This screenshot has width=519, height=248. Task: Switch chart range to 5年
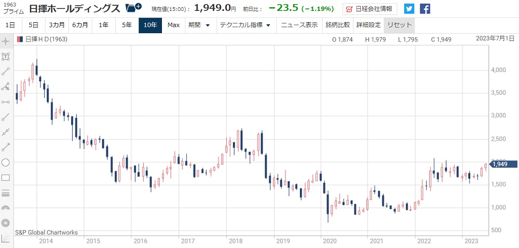click(x=127, y=25)
